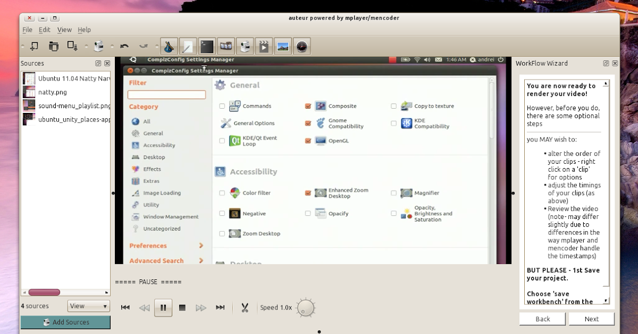638x334 pixels.
Task: Open the File menu
Action: pyautogui.click(x=27, y=30)
